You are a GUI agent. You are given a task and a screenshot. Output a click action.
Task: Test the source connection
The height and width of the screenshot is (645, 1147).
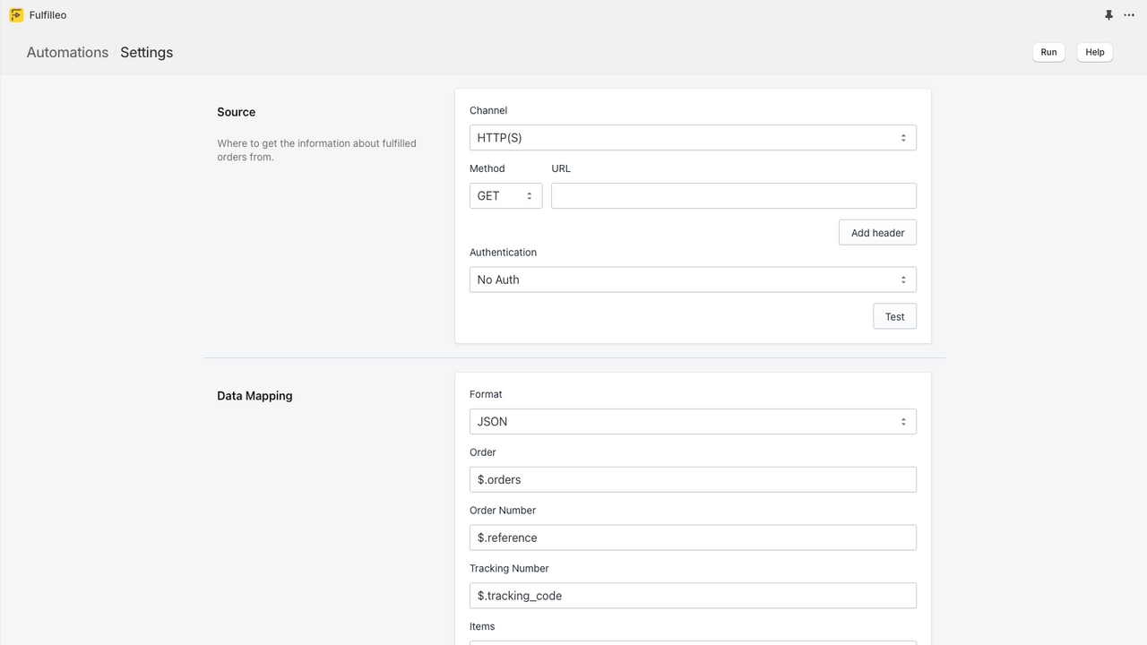coord(894,316)
